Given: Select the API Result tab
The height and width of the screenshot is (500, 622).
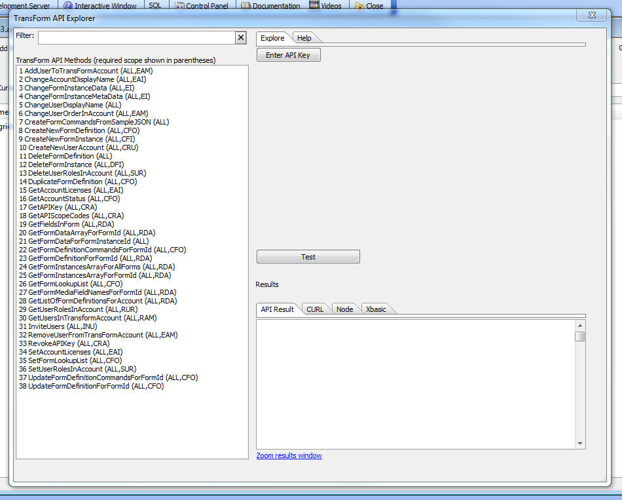Looking at the screenshot, I should (278, 309).
